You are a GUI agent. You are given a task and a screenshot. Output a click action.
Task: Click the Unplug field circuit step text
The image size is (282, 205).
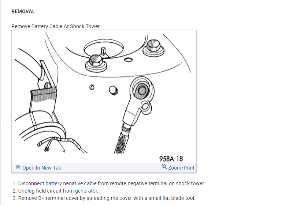58,191
